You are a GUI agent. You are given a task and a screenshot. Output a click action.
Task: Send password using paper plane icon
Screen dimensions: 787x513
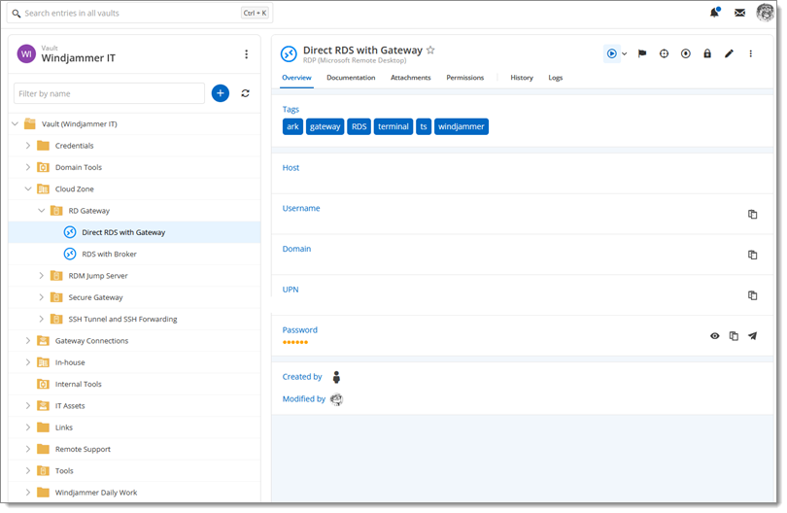point(752,336)
